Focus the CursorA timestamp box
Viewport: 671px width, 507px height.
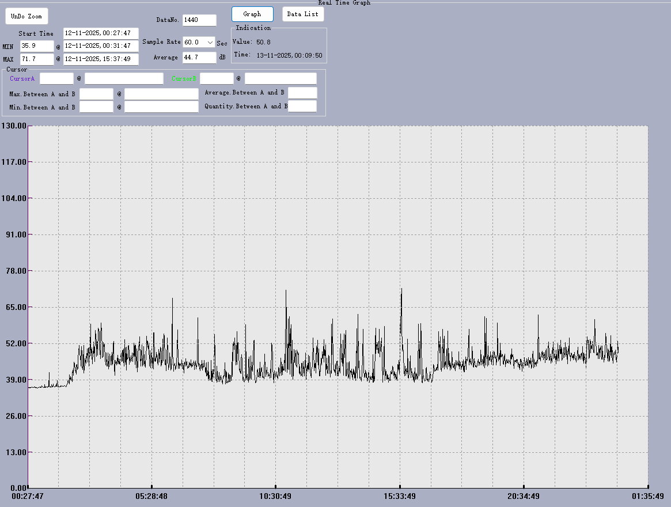click(x=124, y=78)
